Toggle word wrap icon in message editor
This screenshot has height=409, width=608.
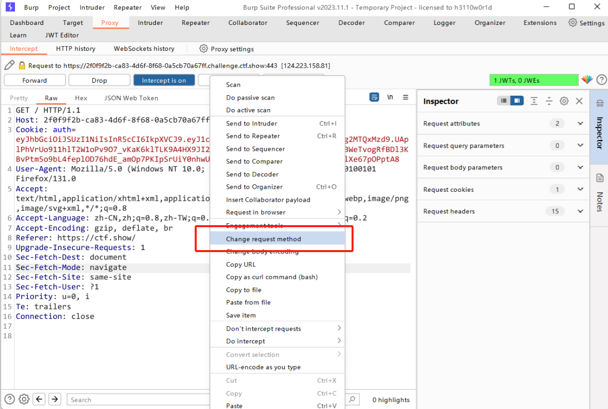(x=374, y=98)
